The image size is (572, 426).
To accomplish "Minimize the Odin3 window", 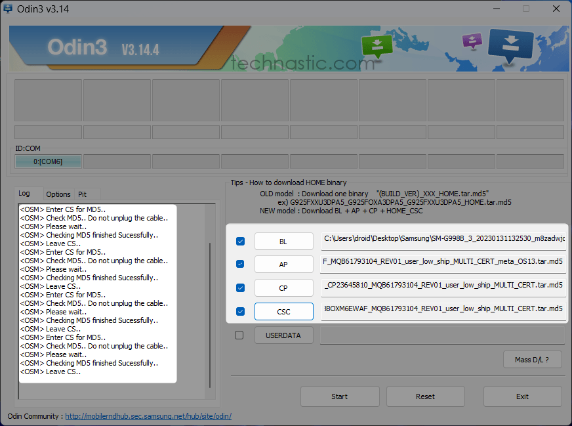I will (x=497, y=9).
